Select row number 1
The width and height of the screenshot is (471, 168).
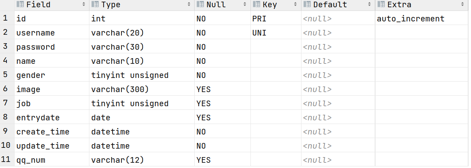point(5,19)
